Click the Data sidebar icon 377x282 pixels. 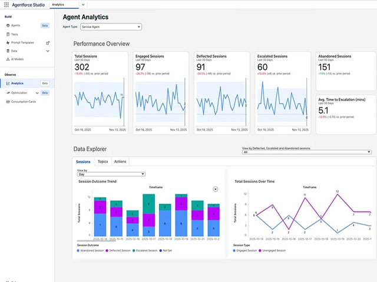click(8, 51)
